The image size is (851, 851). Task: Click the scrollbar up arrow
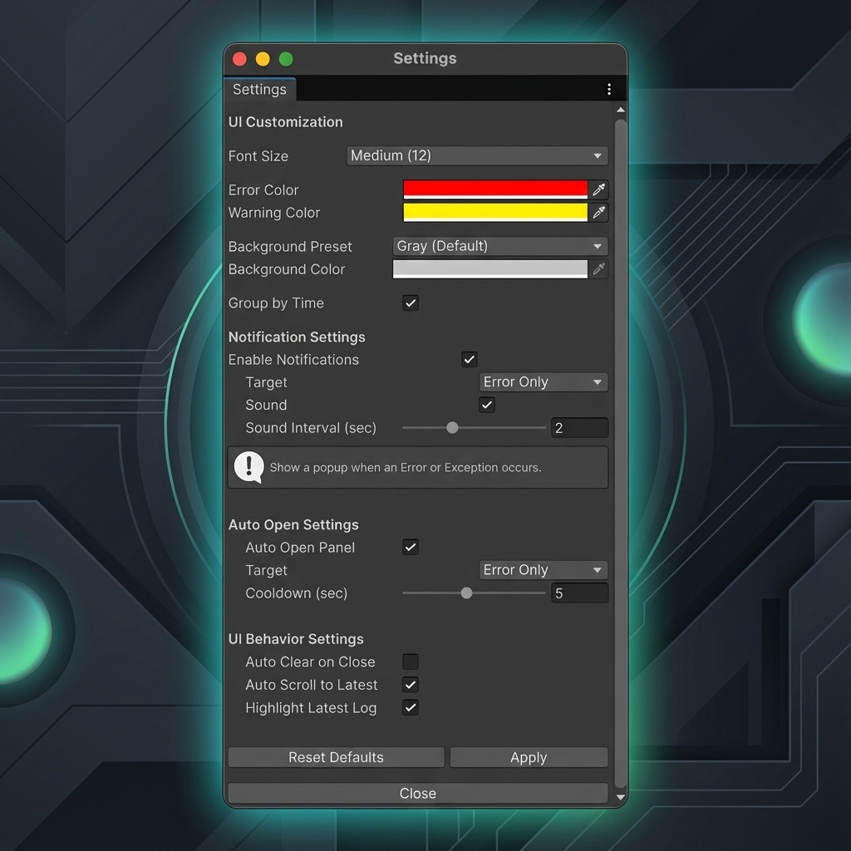(x=620, y=110)
